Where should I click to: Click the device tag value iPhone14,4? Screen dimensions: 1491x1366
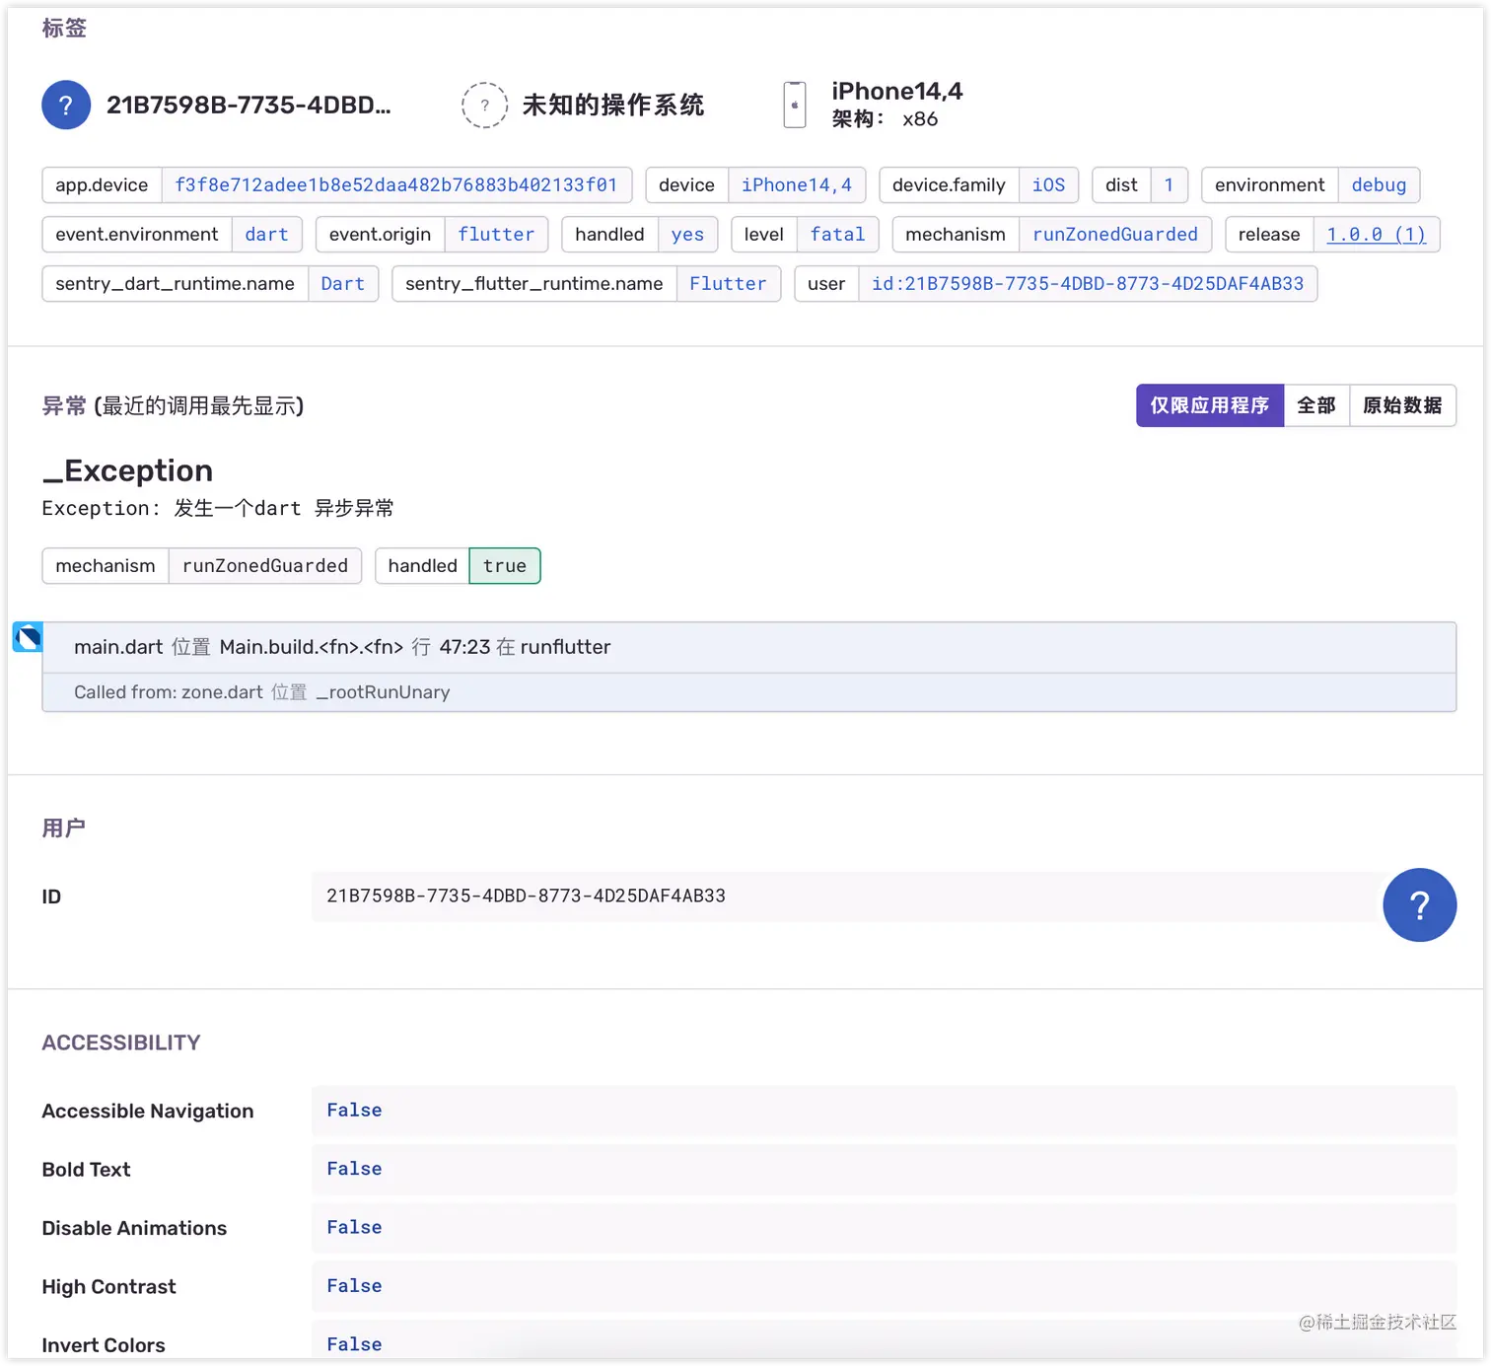[797, 185]
